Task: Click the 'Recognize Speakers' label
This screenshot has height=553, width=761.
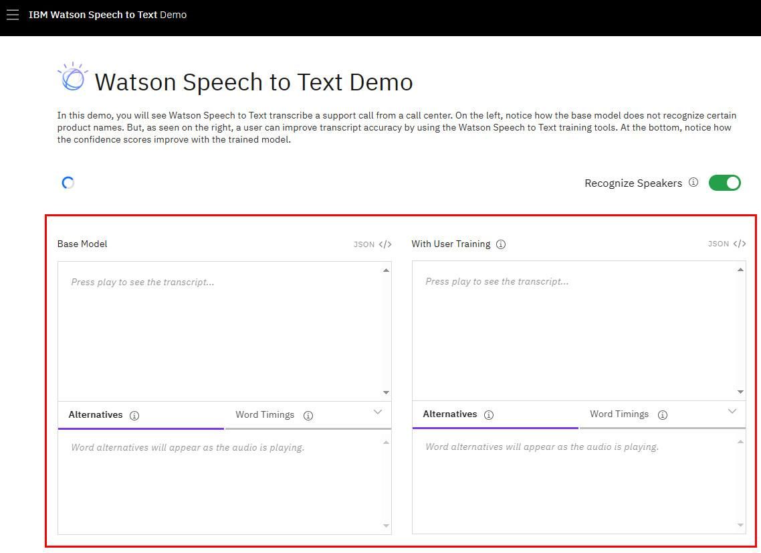Action: (x=633, y=183)
